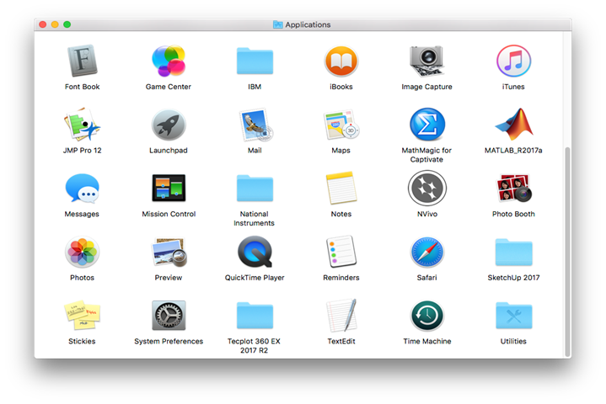Click the "National Instruments" label text
This screenshot has width=606, height=404.
pyautogui.click(x=254, y=218)
